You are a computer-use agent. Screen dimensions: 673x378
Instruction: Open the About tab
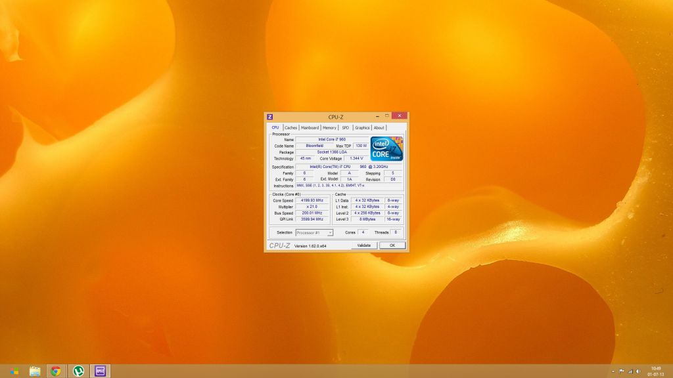click(x=379, y=128)
